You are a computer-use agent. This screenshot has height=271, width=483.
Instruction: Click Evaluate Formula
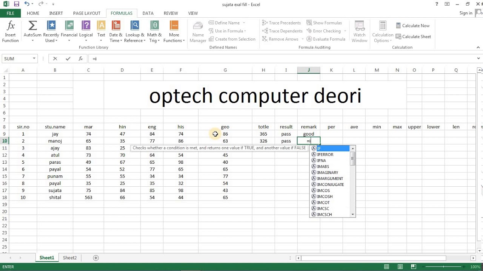[326, 39]
